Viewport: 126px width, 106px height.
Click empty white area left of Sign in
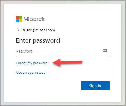point(49,86)
